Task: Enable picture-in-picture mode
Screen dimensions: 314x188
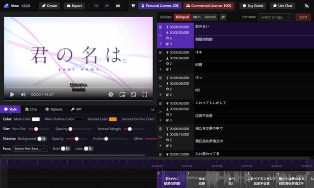Action: [x=122, y=94]
